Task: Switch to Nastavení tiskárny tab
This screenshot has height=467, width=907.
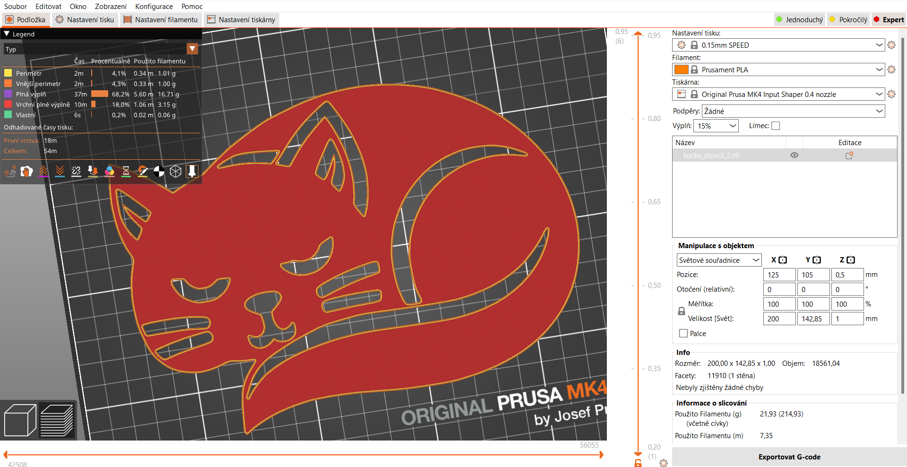Action: 241,19
